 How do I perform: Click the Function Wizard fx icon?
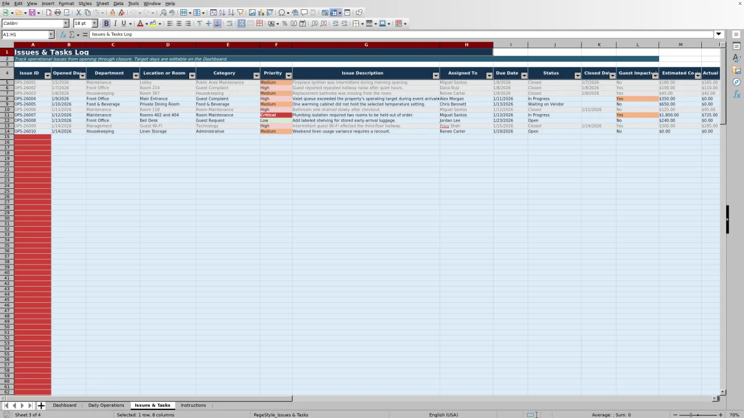tap(63, 35)
